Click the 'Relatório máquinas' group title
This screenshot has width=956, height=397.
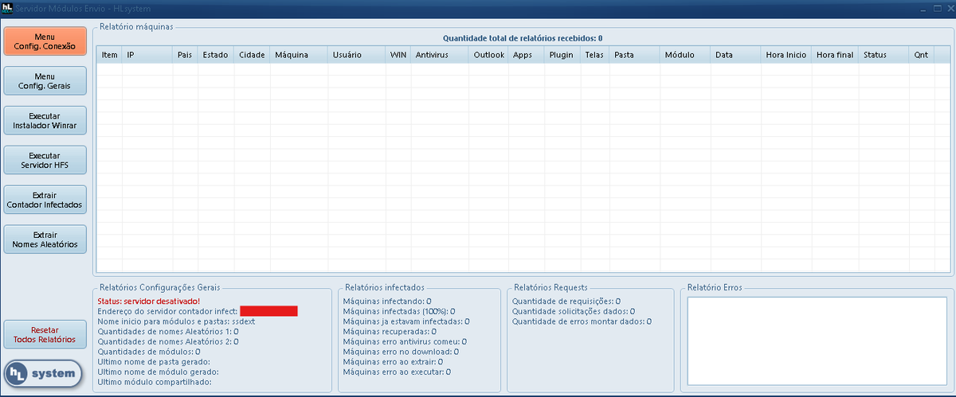[x=136, y=26]
